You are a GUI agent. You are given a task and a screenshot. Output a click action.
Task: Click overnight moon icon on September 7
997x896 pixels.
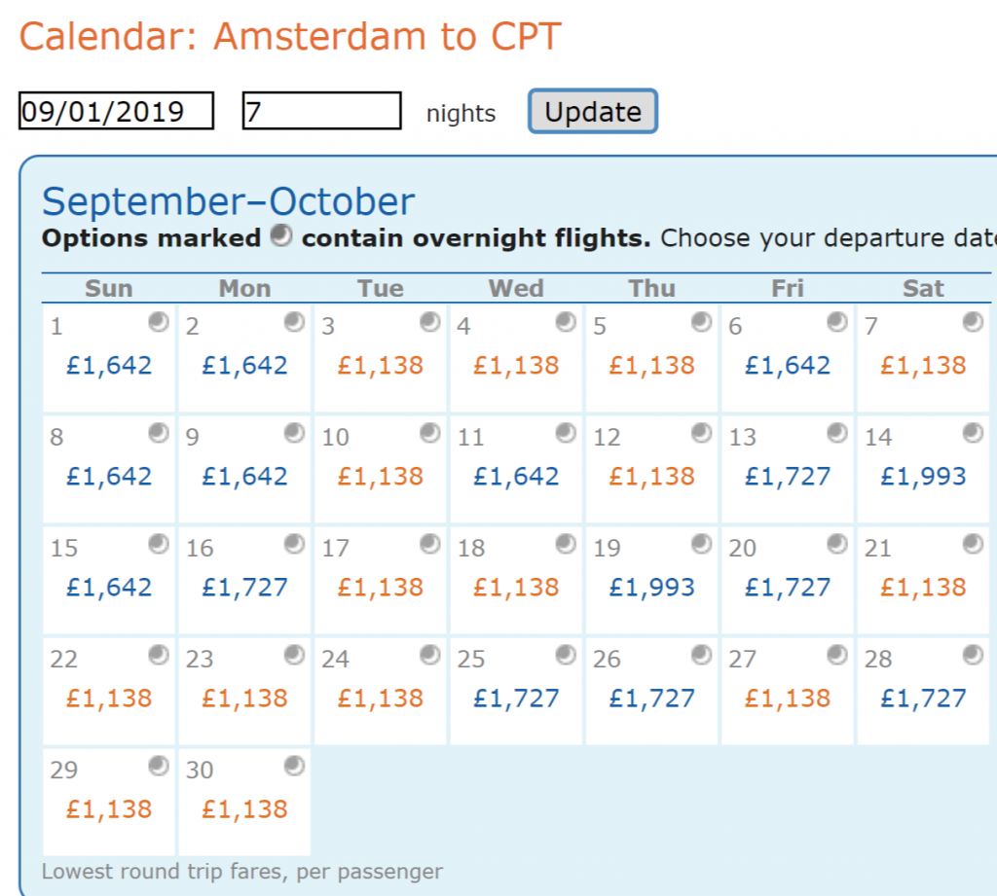coord(973,322)
